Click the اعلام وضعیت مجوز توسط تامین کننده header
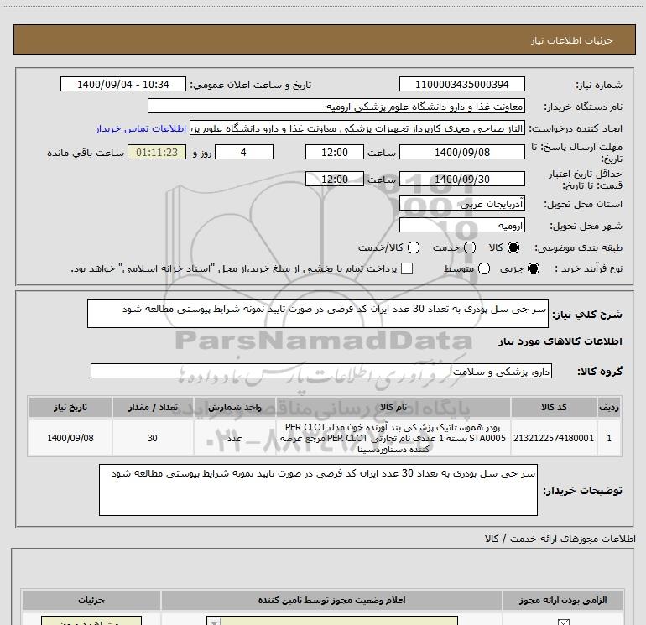The height and width of the screenshot is (625, 646). (x=331, y=600)
